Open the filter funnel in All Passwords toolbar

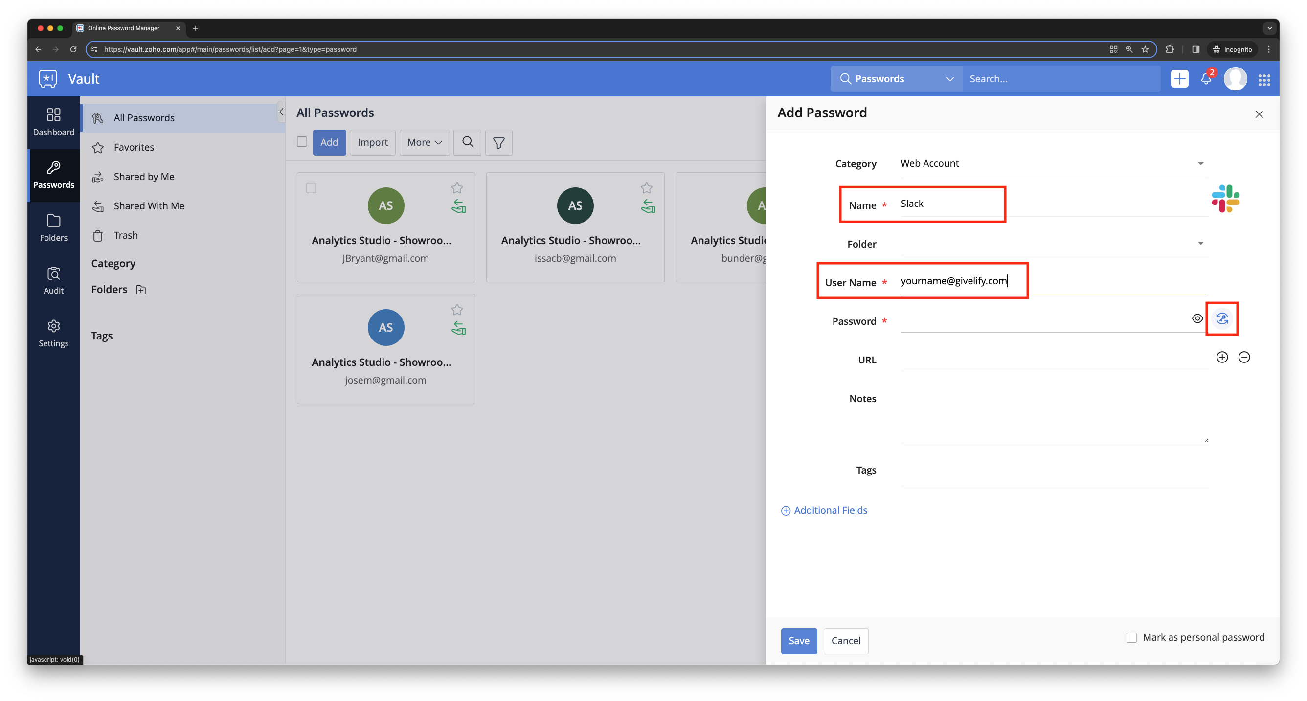[x=498, y=142]
